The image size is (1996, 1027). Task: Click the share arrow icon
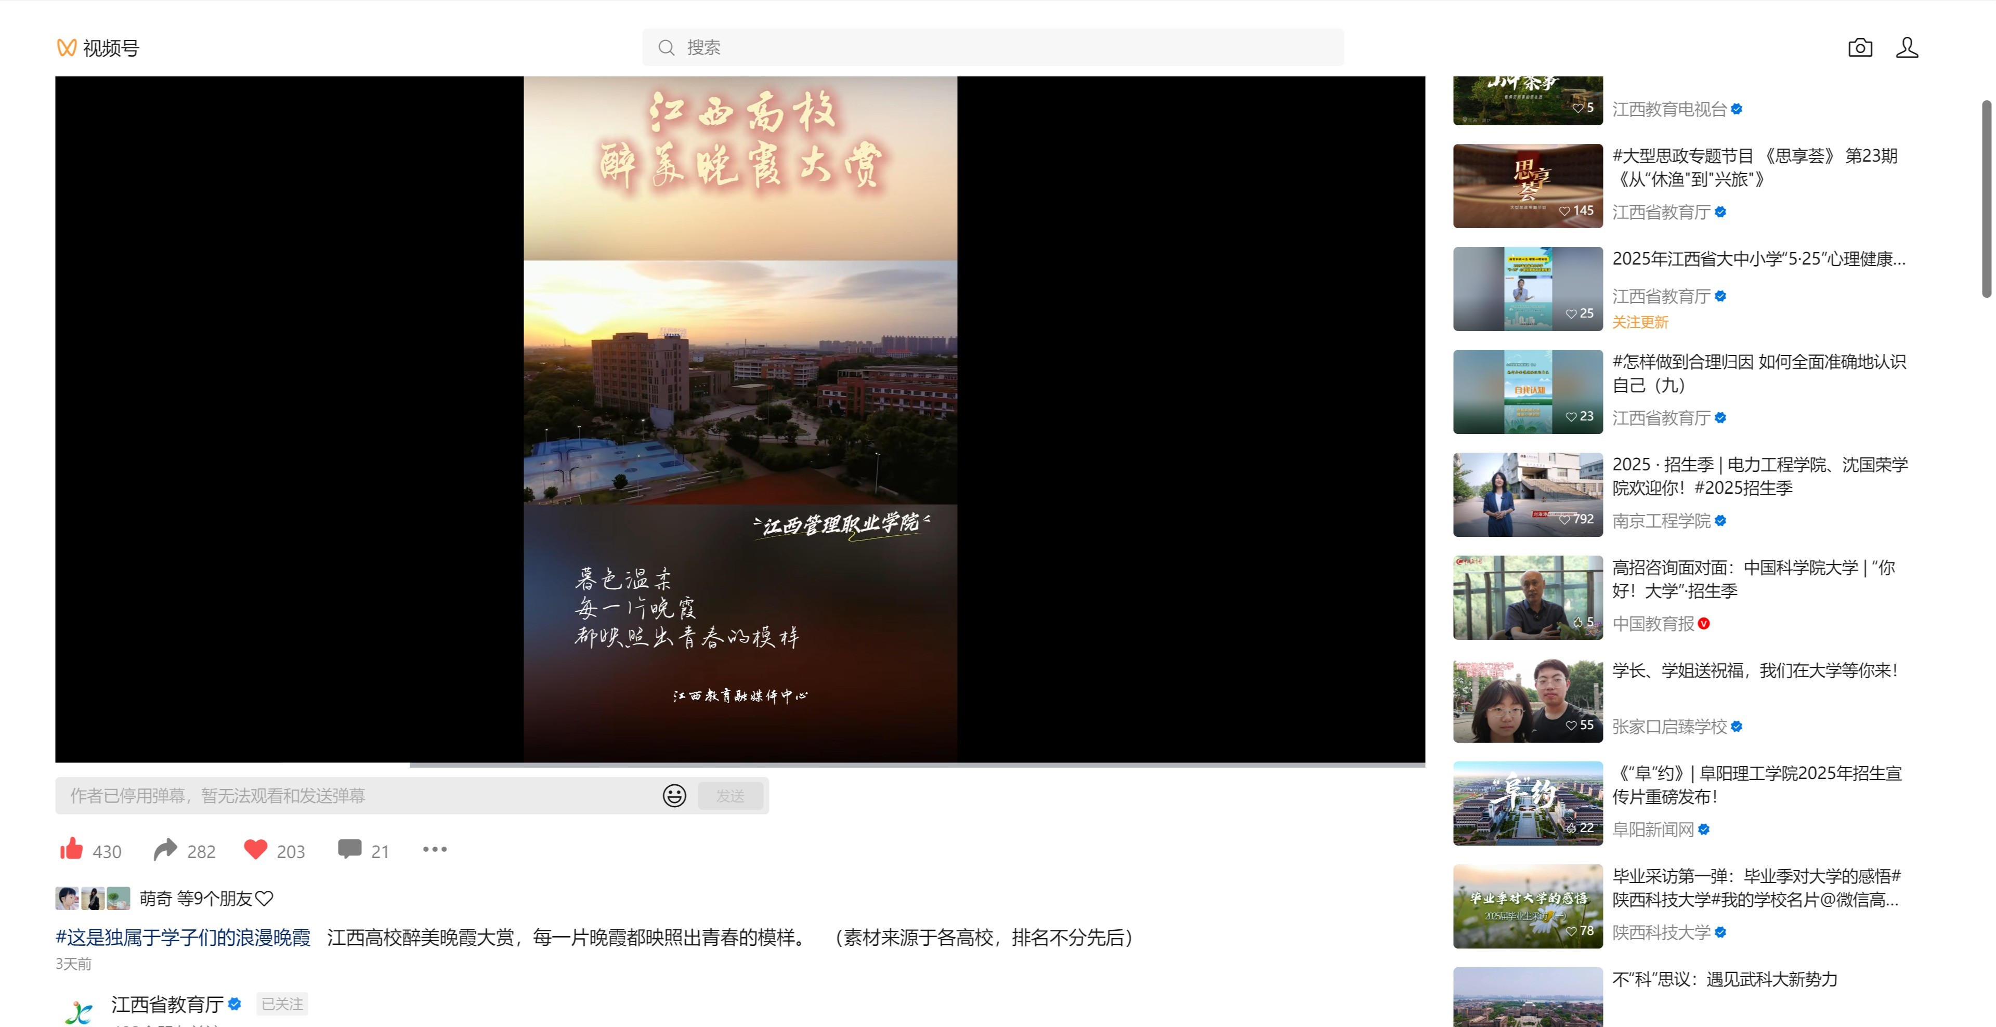click(x=164, y=850)
